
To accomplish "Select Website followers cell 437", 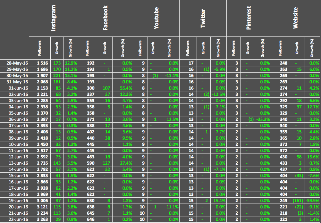I will click(280, 169).
